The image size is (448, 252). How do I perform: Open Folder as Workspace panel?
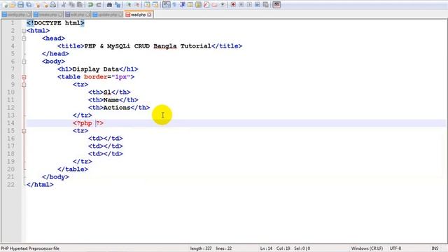[214, 5]
